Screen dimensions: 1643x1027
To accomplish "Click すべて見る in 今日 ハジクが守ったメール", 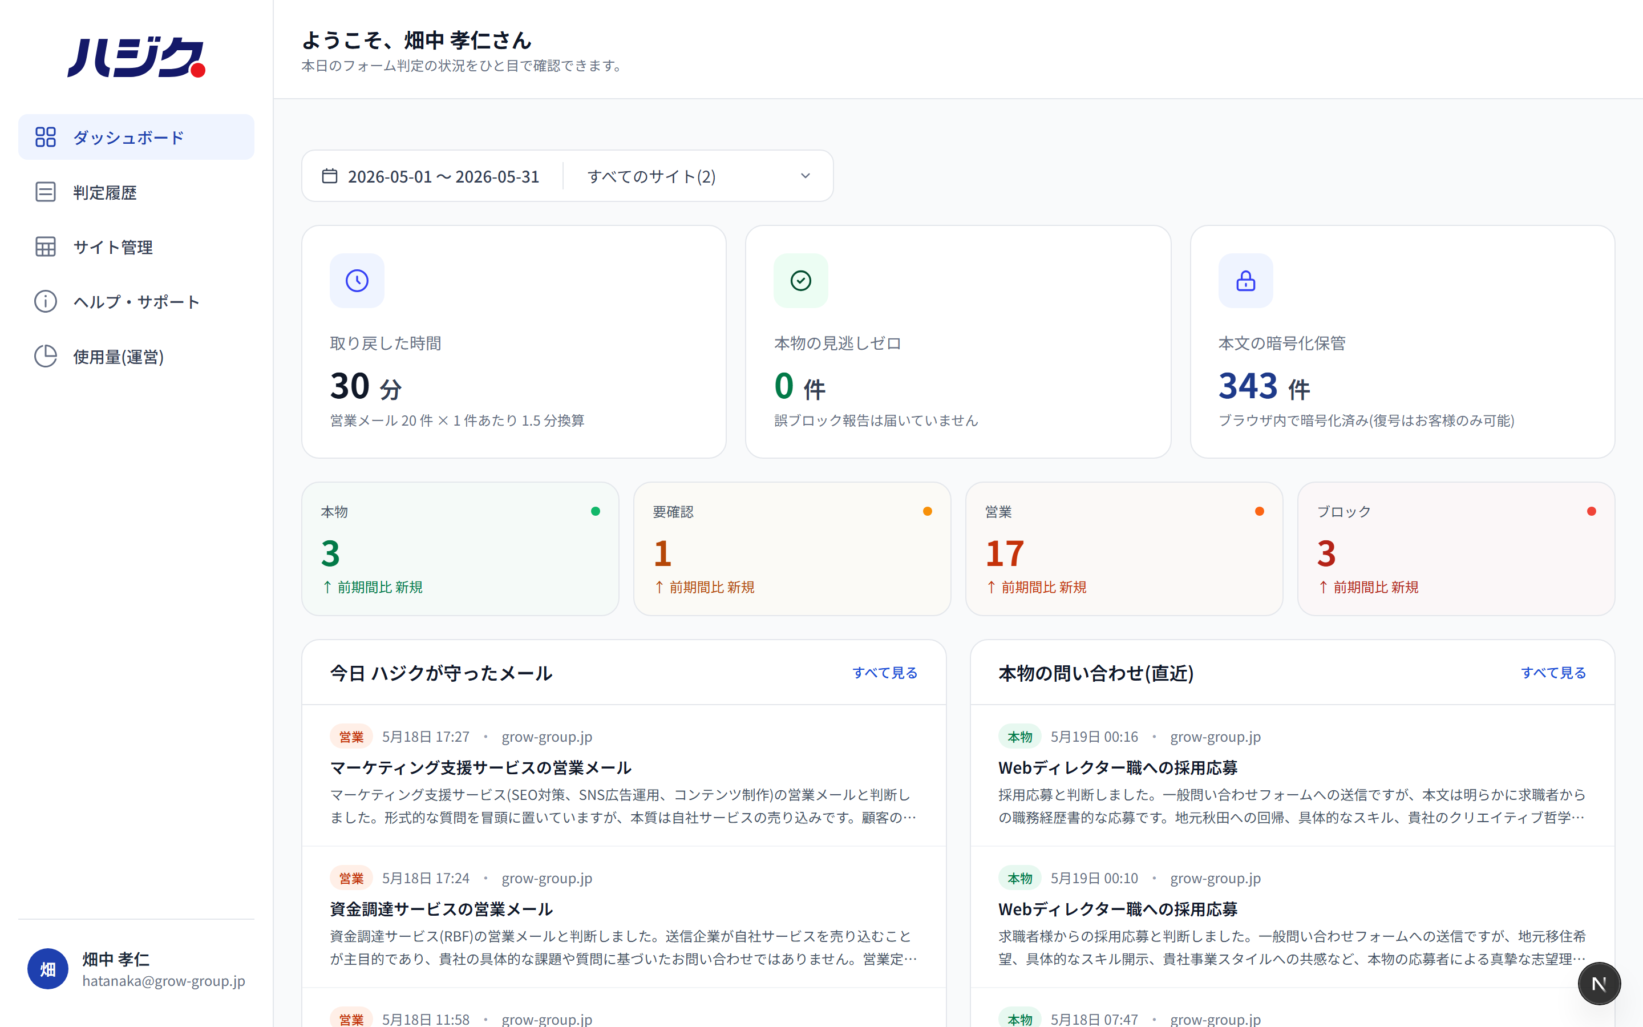I will point(885,673).
